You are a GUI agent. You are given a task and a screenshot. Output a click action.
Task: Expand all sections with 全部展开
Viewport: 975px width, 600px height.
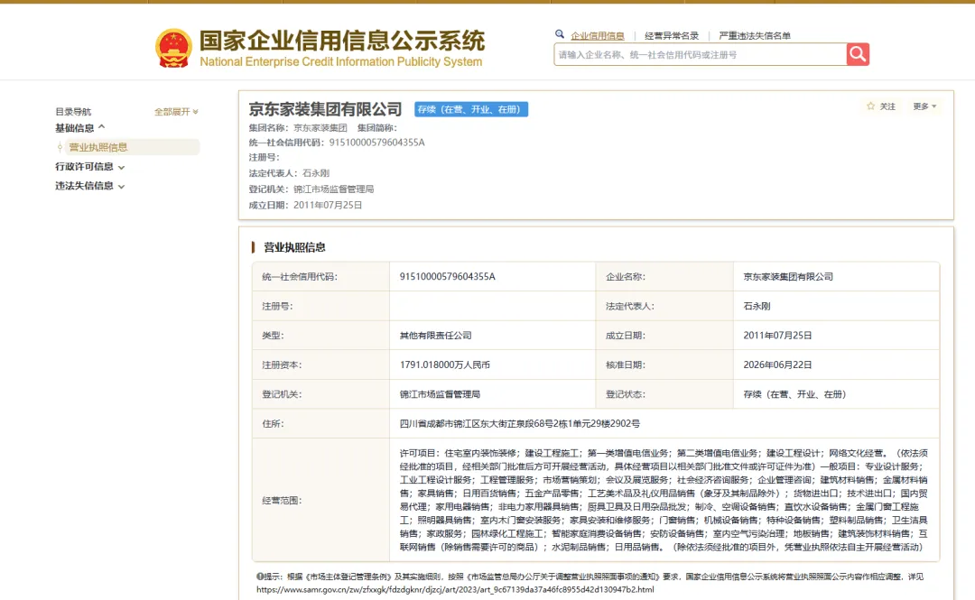(176, 112)
